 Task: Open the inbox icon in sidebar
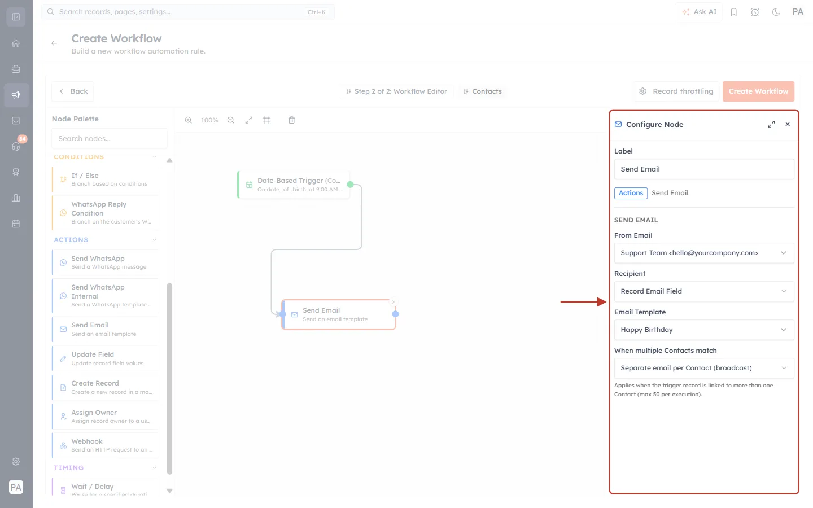point(16,121)
